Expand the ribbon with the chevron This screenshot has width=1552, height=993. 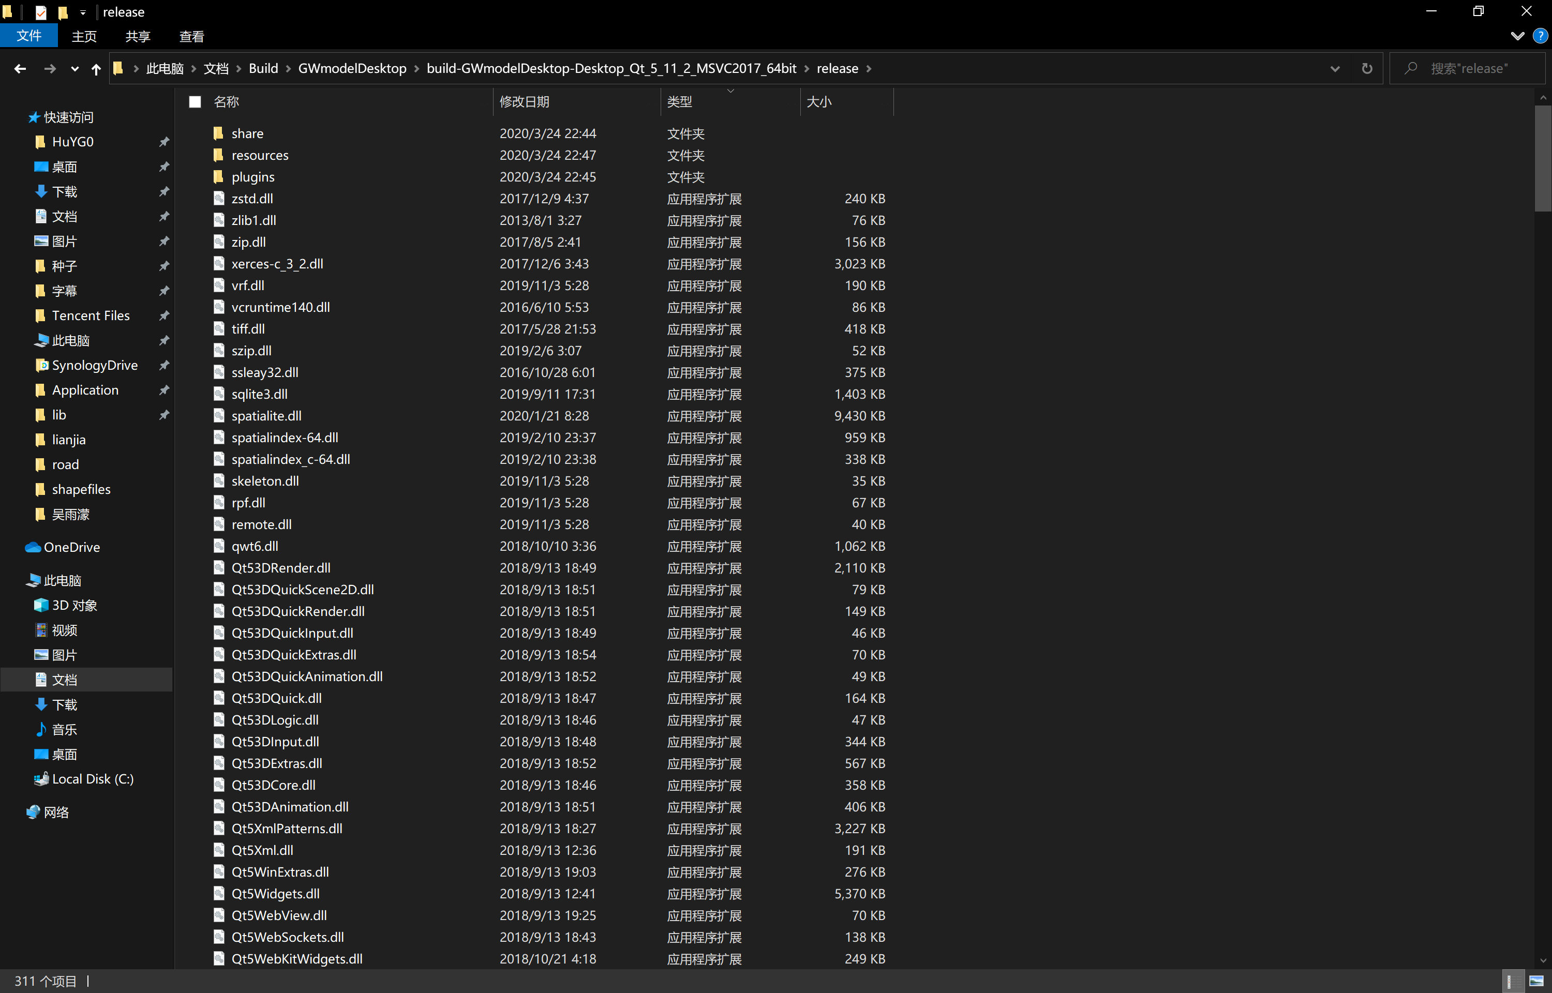[1517, 36]
